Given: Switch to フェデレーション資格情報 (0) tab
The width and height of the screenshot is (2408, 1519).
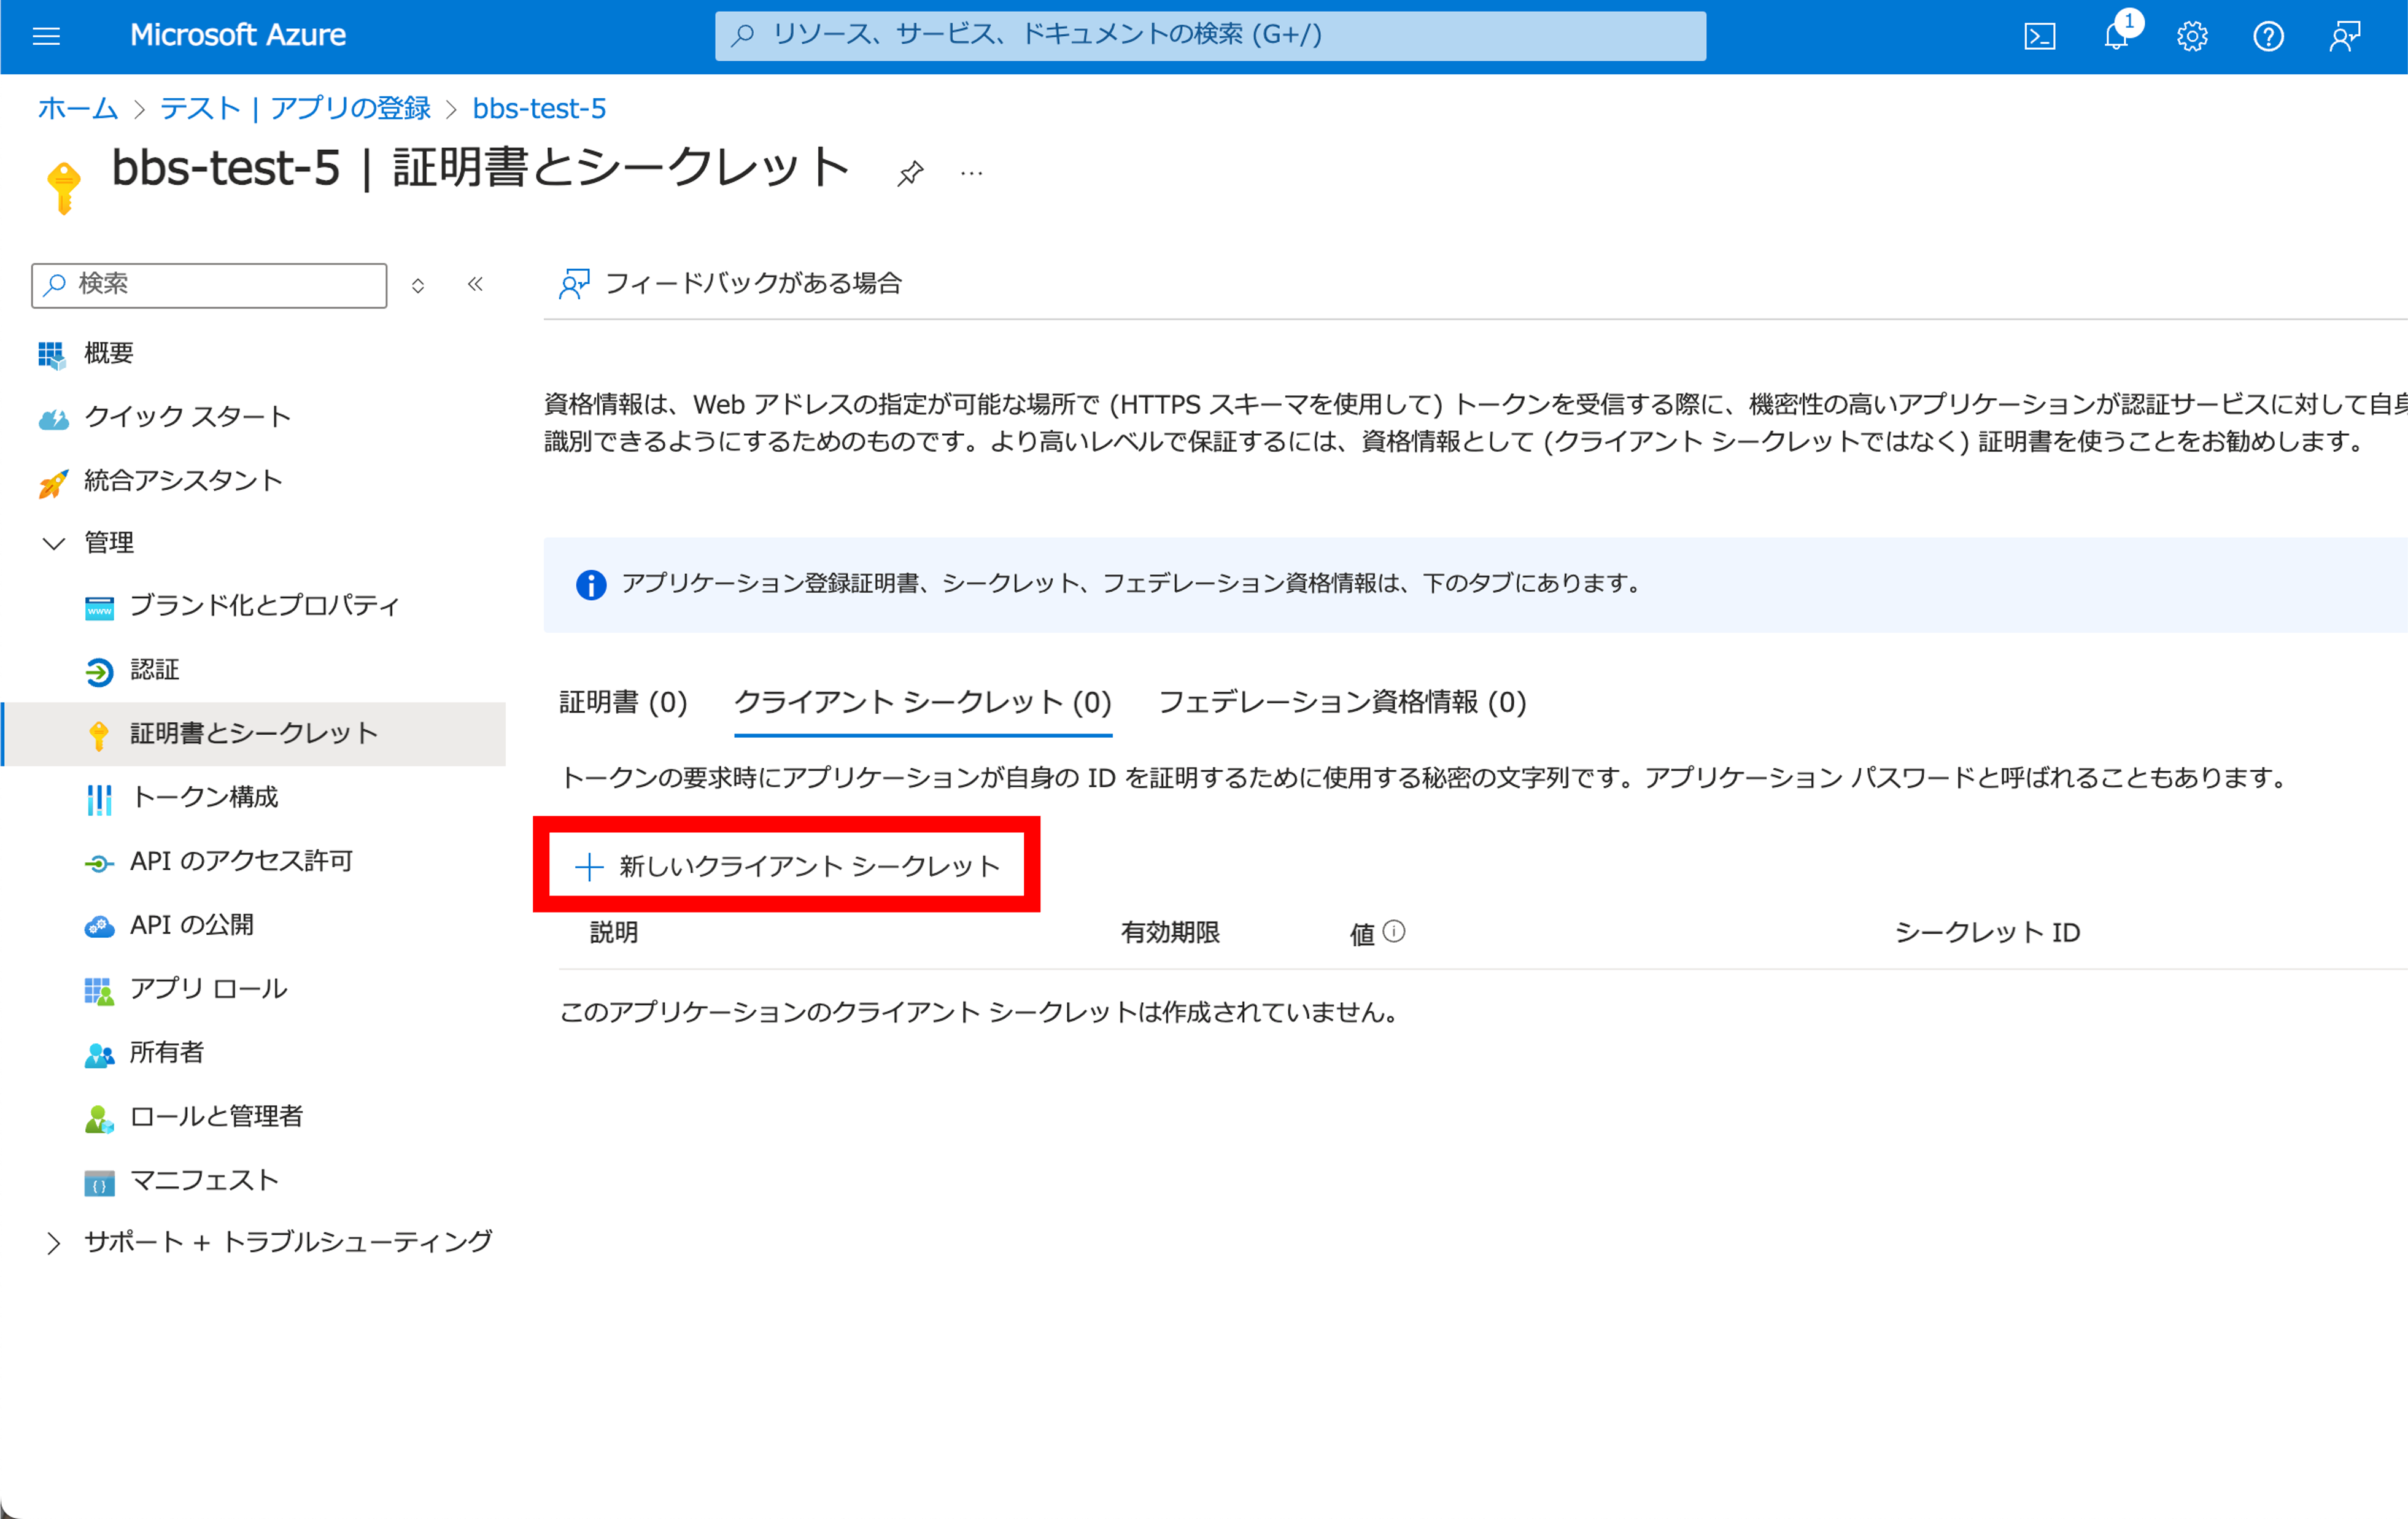Looking at the screenshot, I should (x=1342, y=702).
